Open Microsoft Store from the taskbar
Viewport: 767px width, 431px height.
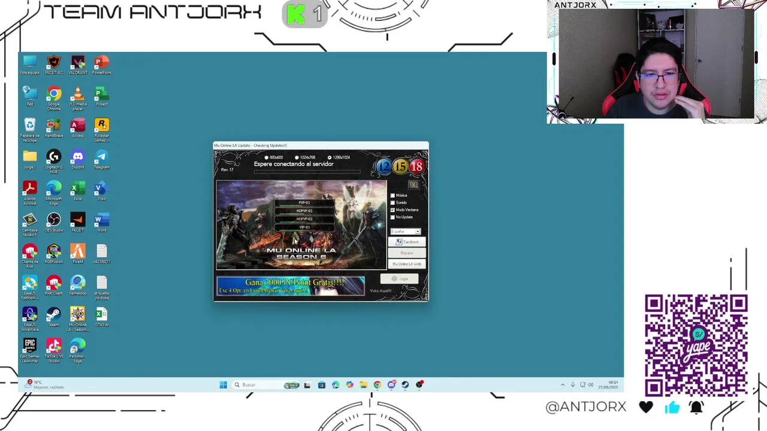click(x=322, y=385)
